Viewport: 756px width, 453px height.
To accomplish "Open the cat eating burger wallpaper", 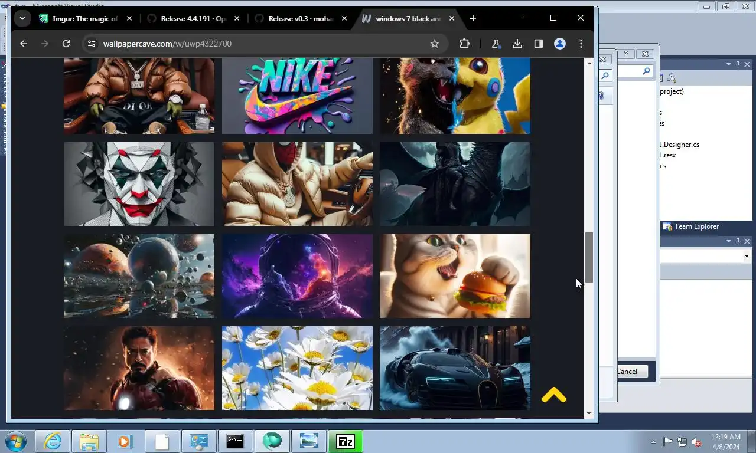I will tap(455, 276).
